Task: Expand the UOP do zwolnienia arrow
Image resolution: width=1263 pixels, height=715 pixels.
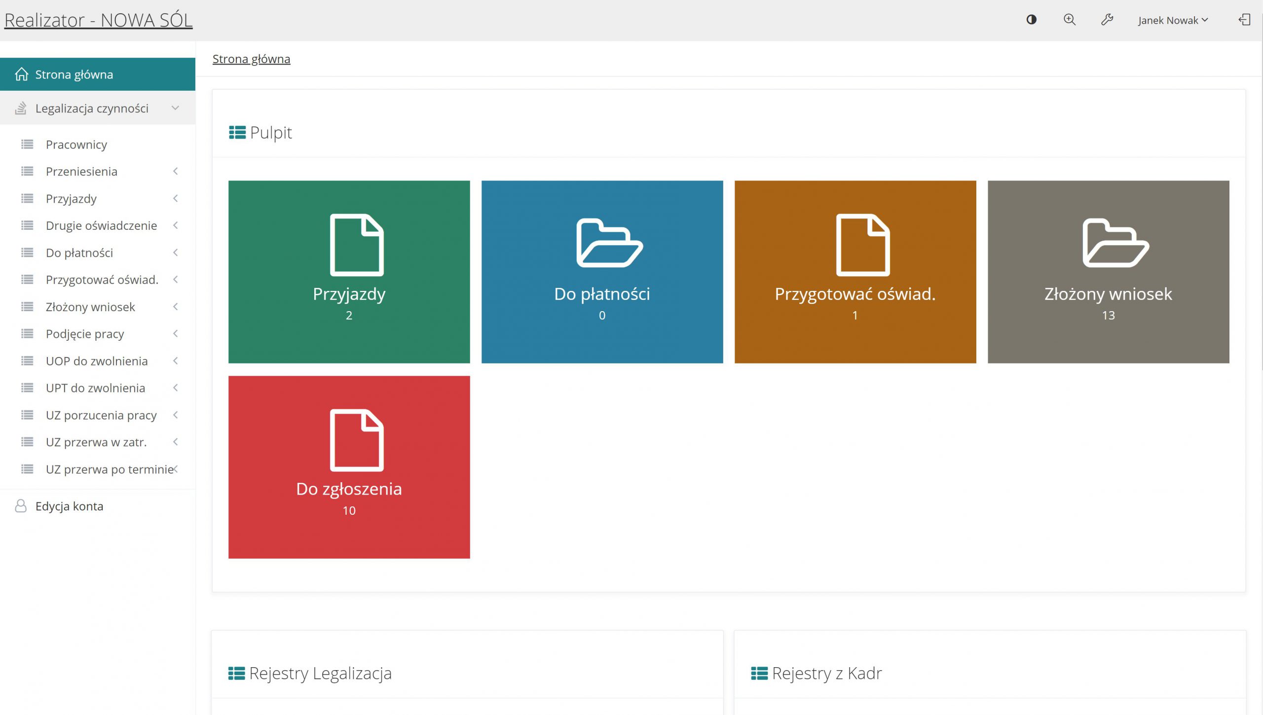Action: [175, 361]
